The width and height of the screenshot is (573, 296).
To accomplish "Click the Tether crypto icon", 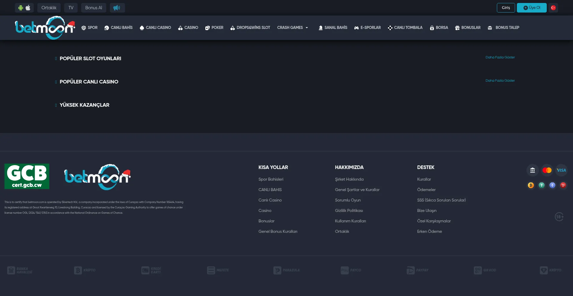I will coord(541,185).
